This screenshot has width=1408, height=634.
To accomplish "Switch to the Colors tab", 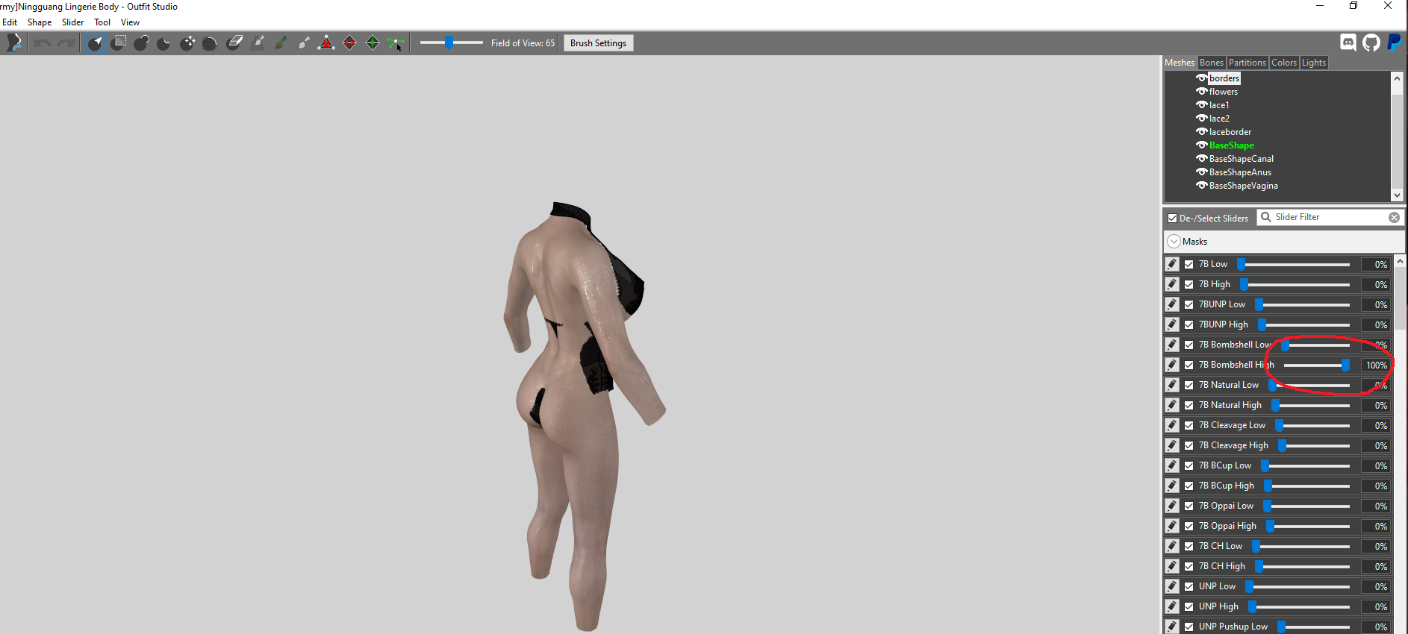I will click(x=1284, y=63).
